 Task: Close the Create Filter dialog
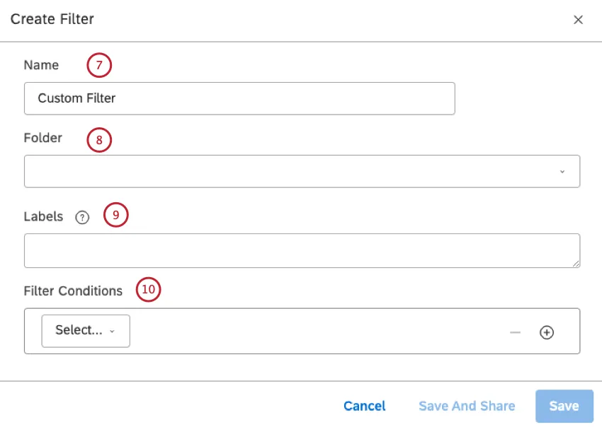point(579,20)
